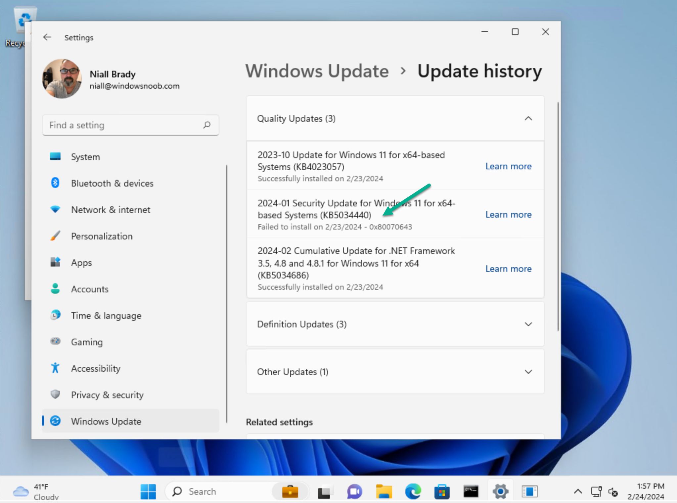Launch Microsoft Edge from the taskbar
The image size is (677, 503).
pyautogui.click(x=413, y=492)
